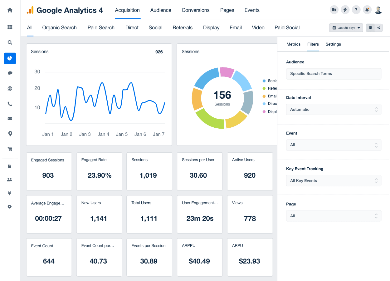Open the search tool in the sidebar

click(10, 42)
